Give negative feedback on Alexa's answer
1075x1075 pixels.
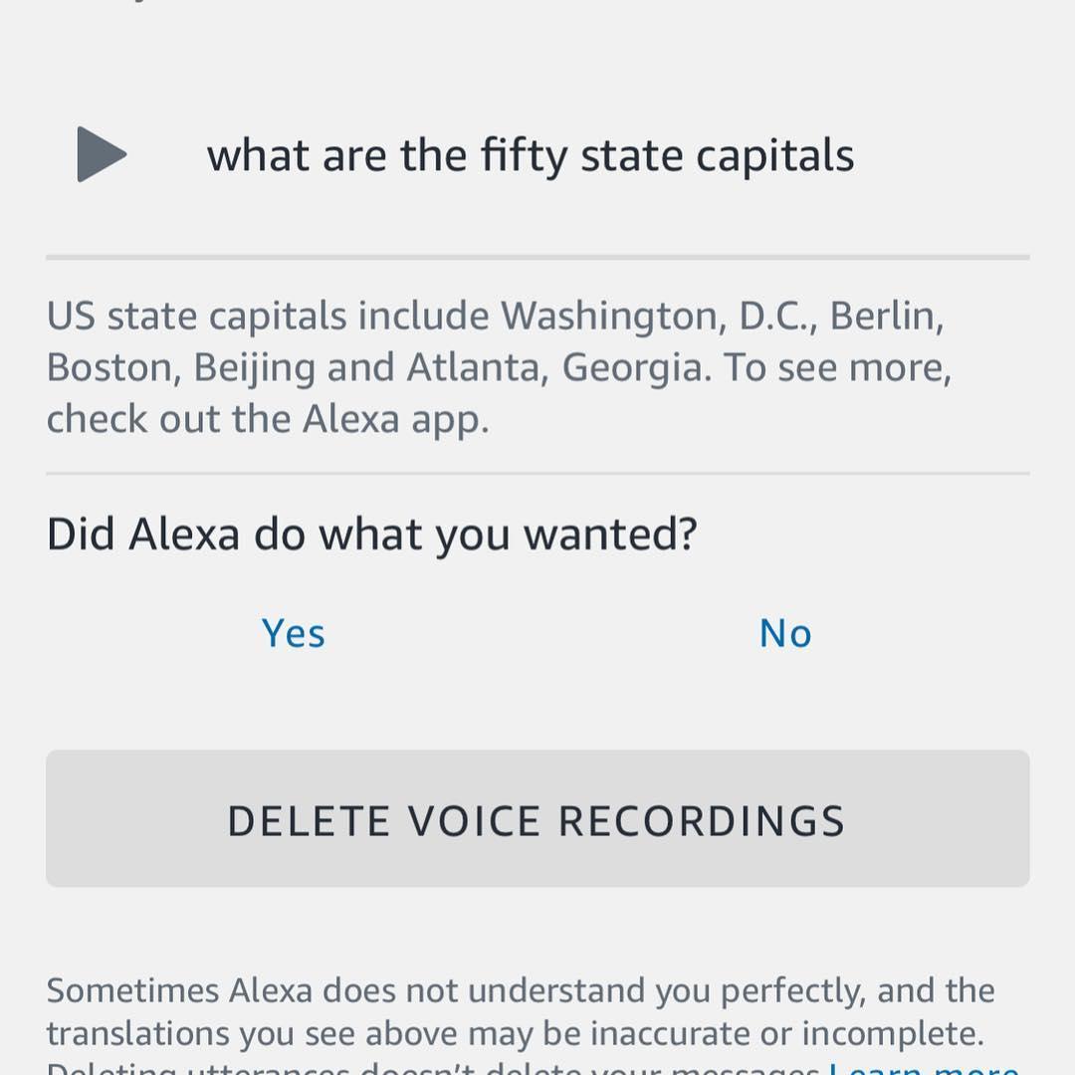coord(784,632)
